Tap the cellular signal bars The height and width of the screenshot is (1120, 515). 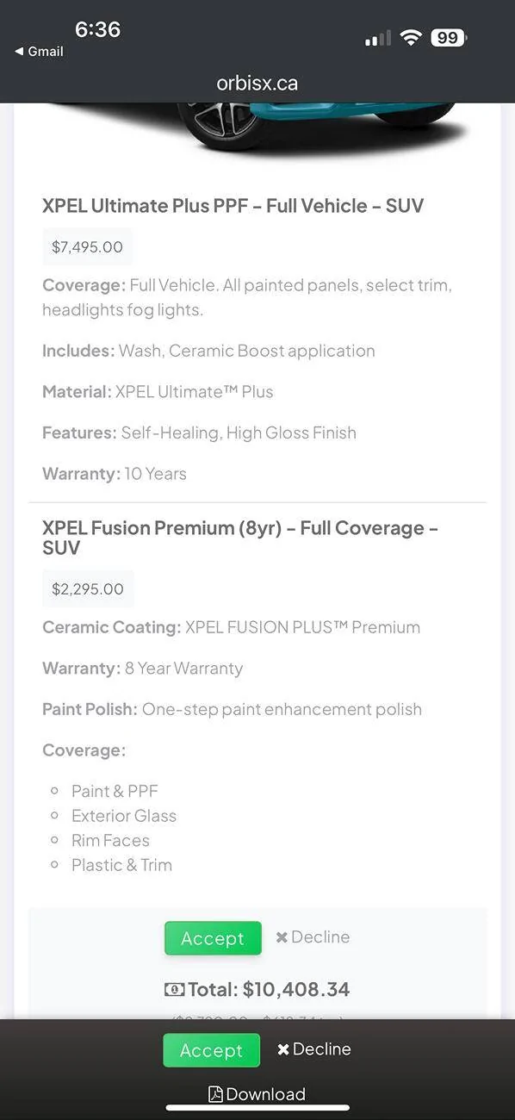coord(377,39)
